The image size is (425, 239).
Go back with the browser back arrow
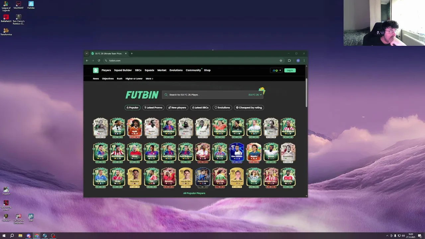coord(87,60)
